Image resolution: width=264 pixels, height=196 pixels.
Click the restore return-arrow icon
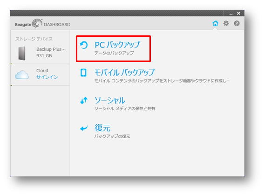click(84, 128)
